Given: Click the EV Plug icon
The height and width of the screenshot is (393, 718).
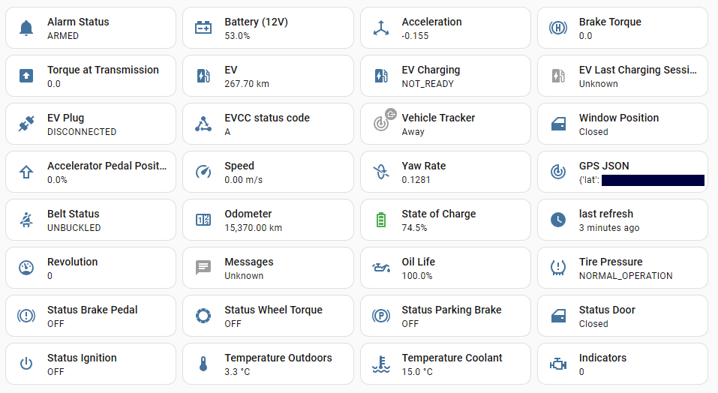Looking at the screenshot, I should [x=26, y=124].
